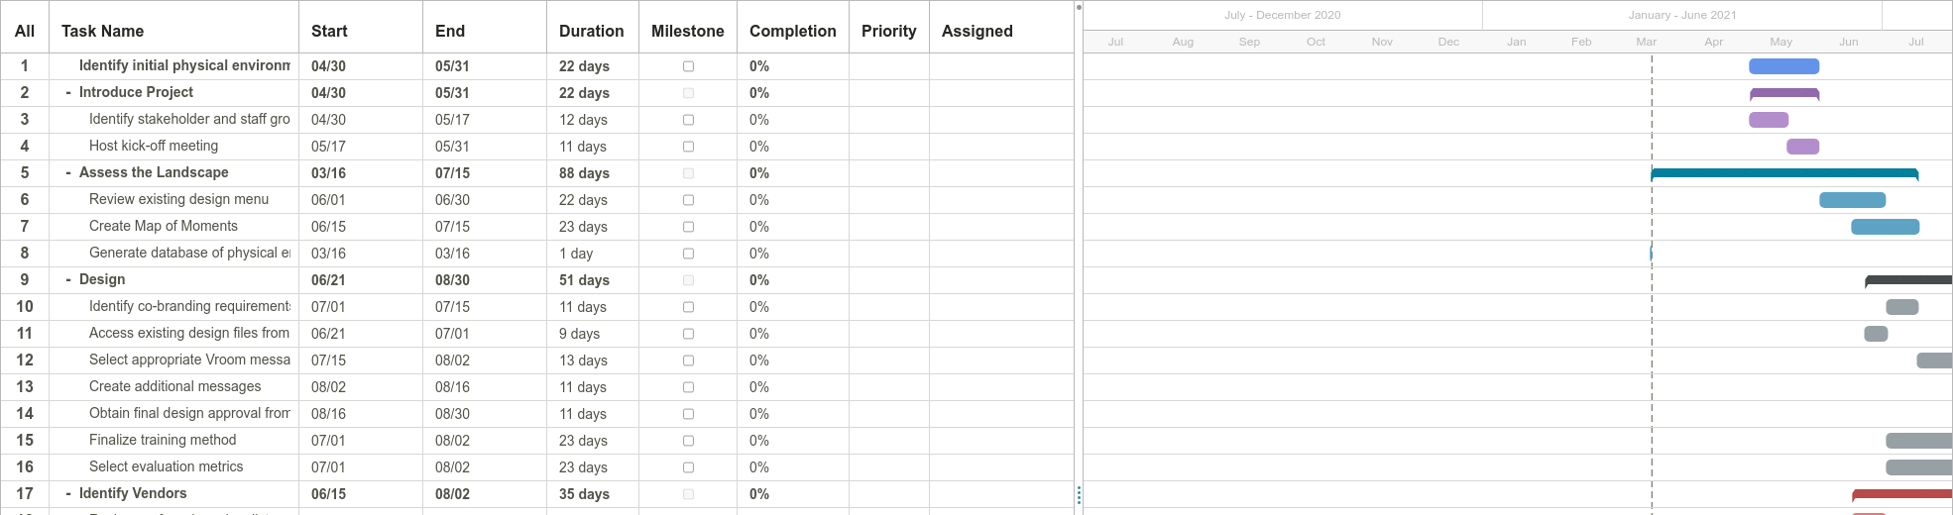Click the grid and chart splitter handle

pos(1079,494)
